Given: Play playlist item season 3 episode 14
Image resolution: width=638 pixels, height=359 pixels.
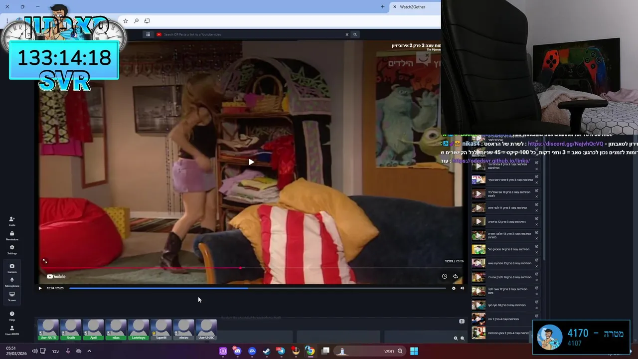Looking at the screenshot, I should click(478, 249).
